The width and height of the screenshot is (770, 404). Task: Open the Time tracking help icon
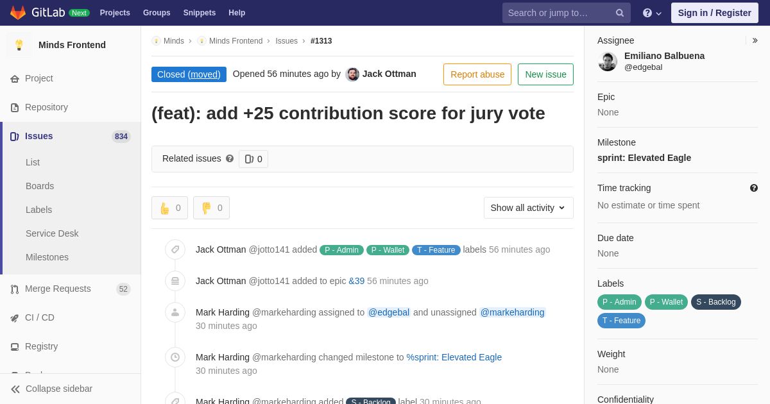click(x=754, y=188)
